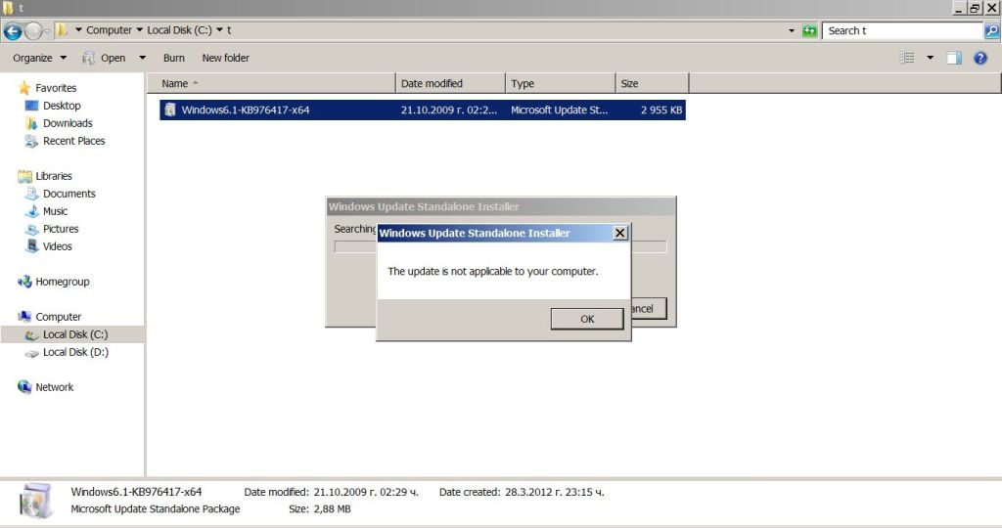Click Burn in the toolbar
The width and height of the screenshot is (1002, 528).
pyautogui.click(x=174, y=58)
